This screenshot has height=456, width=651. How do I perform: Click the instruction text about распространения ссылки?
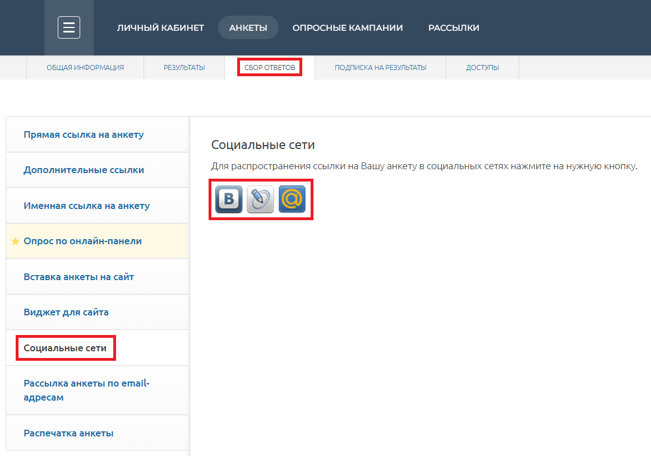424,166
